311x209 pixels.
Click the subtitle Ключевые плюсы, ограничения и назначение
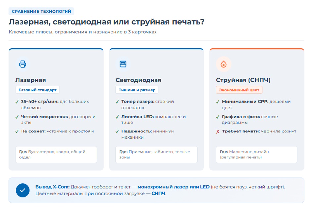pos(82,32)
